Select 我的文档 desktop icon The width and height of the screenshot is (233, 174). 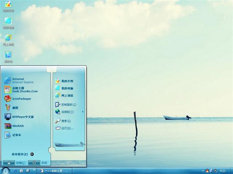click(x=8, y=5)
